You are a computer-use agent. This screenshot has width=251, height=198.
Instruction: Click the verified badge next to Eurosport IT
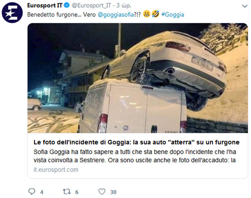point(67,5)
